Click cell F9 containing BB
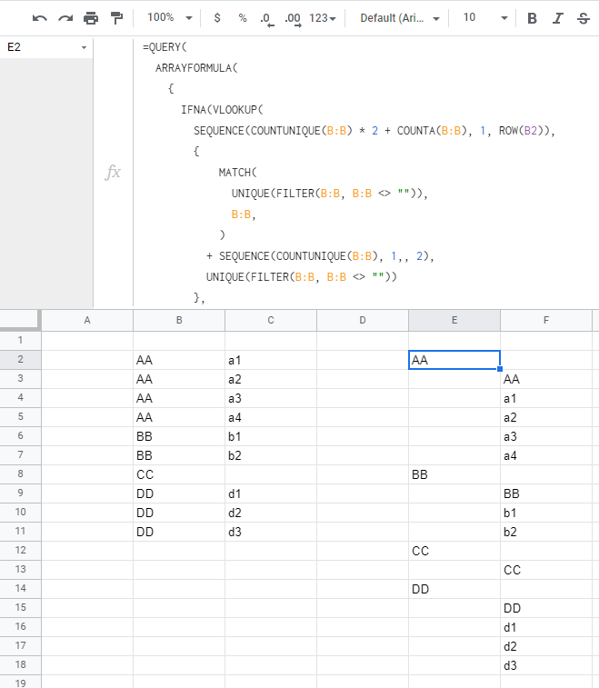The height and width of the screenshot is (688, 599). (x=546, y=494)
